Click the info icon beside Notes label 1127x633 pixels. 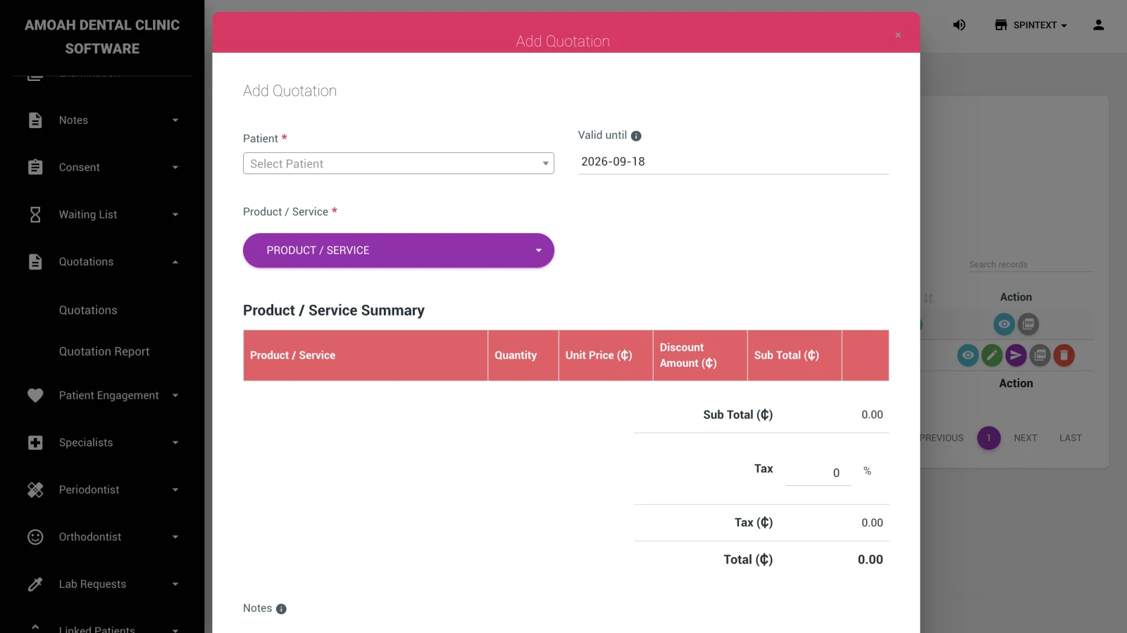281,609
